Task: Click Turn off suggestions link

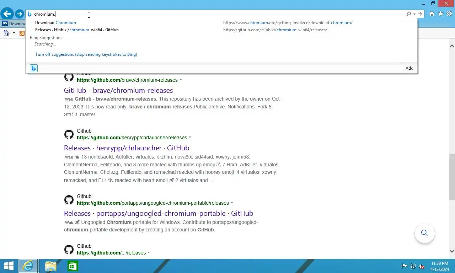Action: (x=86, y=54)
